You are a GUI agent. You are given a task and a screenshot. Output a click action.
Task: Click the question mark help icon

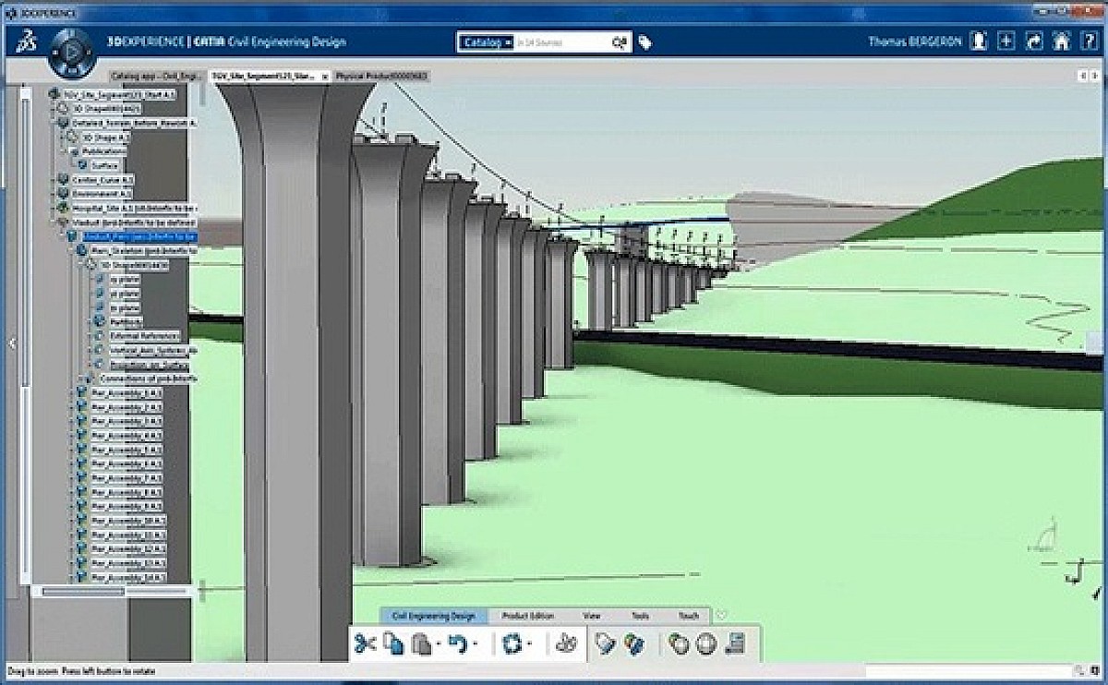click(x=1090, y=42)
